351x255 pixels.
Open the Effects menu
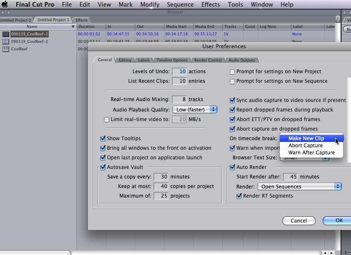[x=211, y=5]
